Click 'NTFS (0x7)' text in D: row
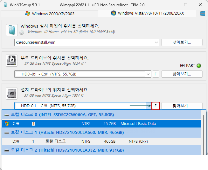The width and height of the screenshot is (208, 170). 138,141
